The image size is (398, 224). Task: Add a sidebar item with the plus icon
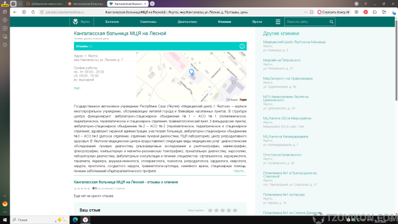(x=5, y=196)
